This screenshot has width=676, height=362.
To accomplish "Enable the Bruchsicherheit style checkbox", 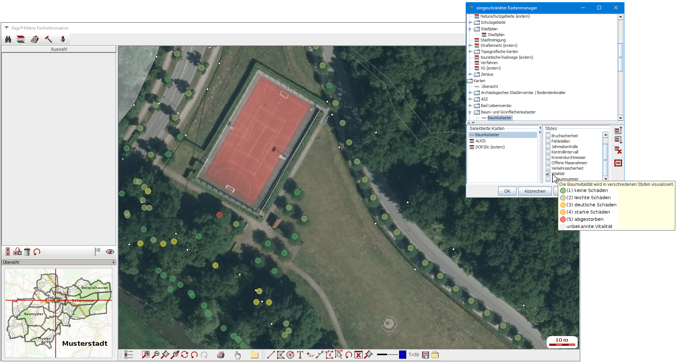I will pyautogui.click(x=548, y=136).
